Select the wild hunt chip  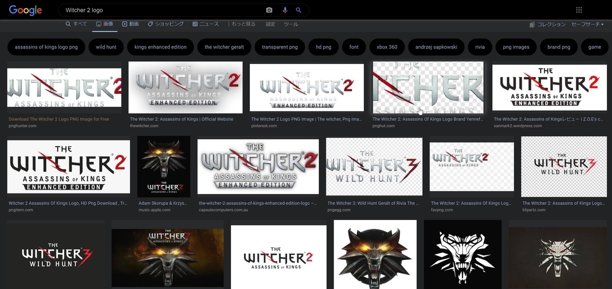(106, 47)
